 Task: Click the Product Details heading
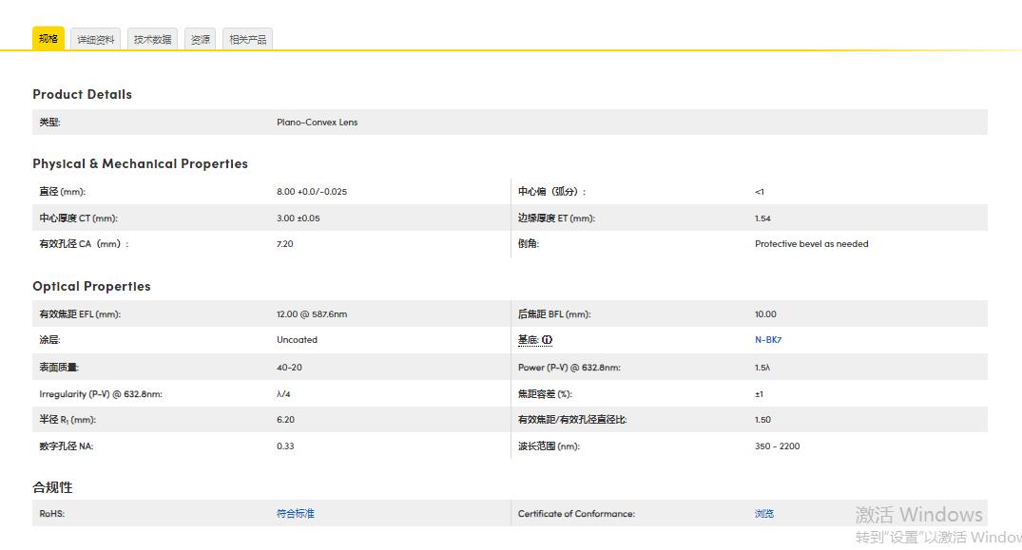pyautogui.click(x=82, y=94)
